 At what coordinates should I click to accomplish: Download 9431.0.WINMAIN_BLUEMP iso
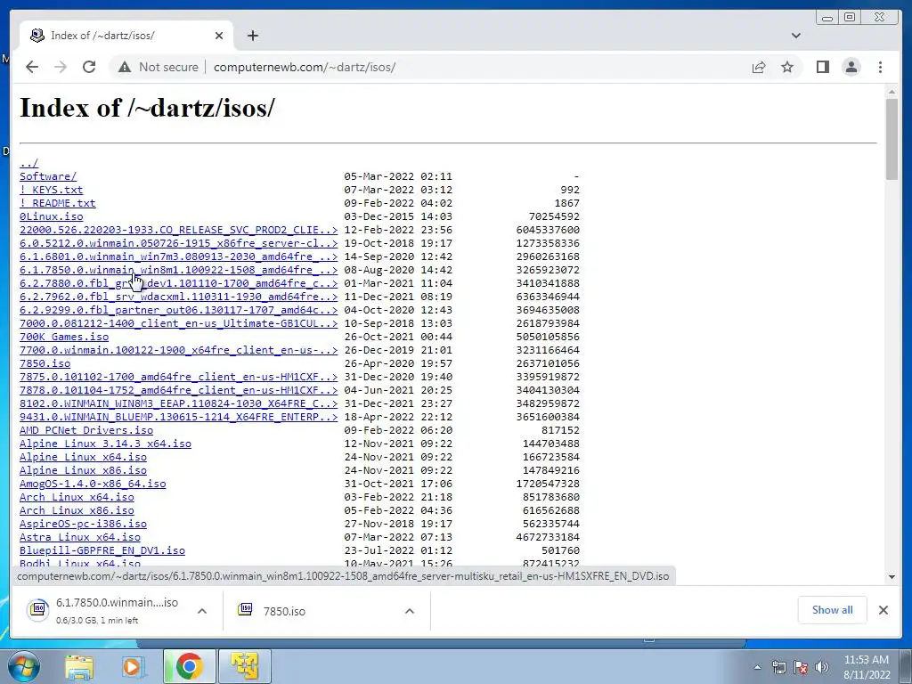tap(178, 417)
